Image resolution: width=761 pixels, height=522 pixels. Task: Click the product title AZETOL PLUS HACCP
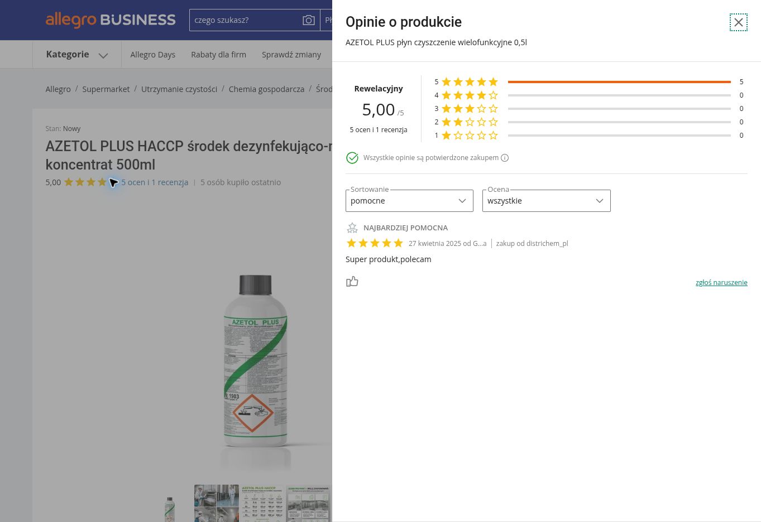click(x=189, y=156)
